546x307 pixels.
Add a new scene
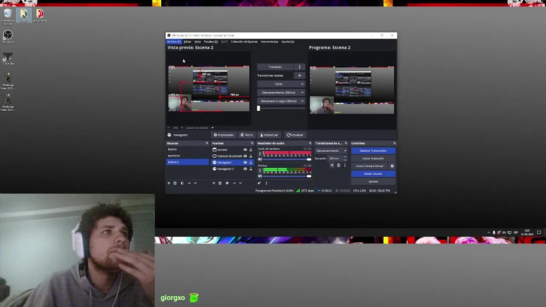click(x=168, y=183)
